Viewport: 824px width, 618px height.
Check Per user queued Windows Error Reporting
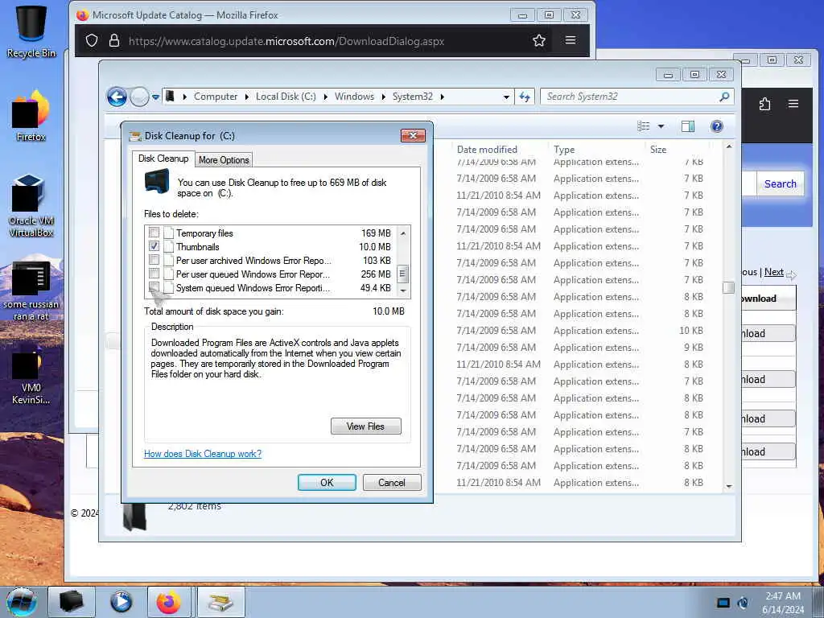click(154, 274)
